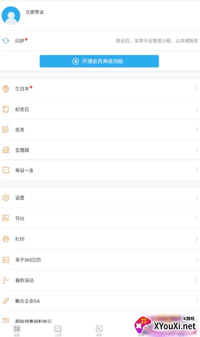Select the 打印 printer icon
200x337 pixels.
6,239
